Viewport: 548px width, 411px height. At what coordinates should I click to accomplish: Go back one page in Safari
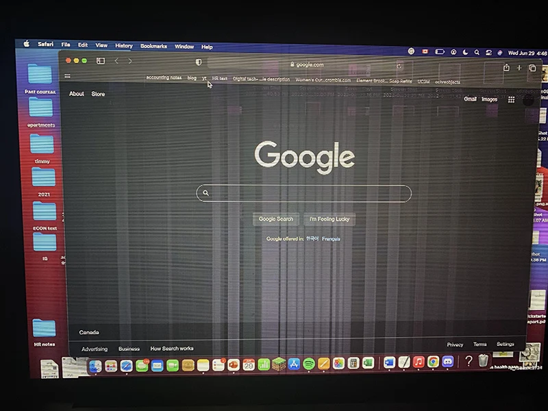click(x=116, y=61)
